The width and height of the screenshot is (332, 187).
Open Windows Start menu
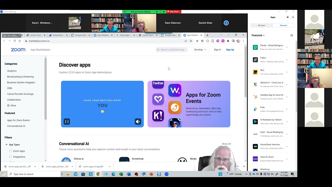[x=4, y=174]
